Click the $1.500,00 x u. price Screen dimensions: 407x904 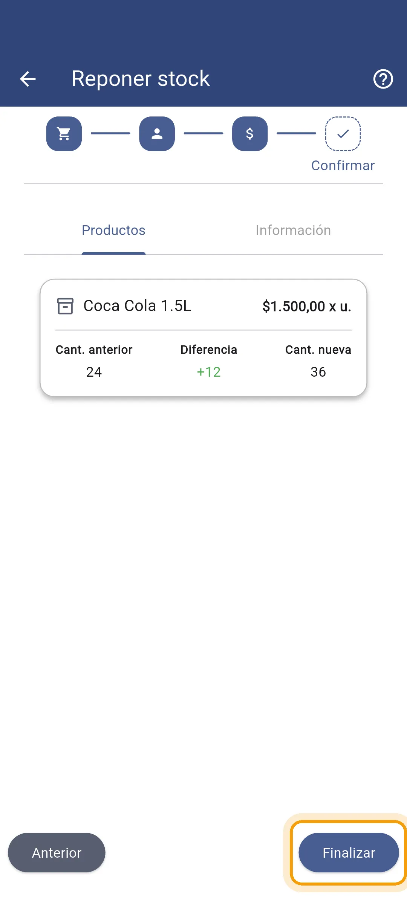[307, 307]
